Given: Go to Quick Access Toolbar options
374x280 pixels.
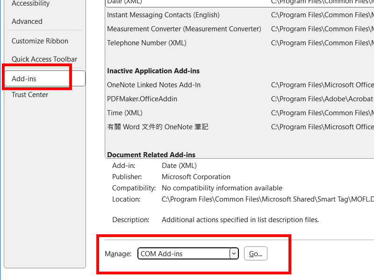Looking at the screenshot, I should click(44, 59).
